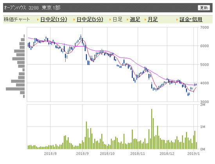
Task: Click the 2018/12 date axis label
Action: click(x=167, y=153)
